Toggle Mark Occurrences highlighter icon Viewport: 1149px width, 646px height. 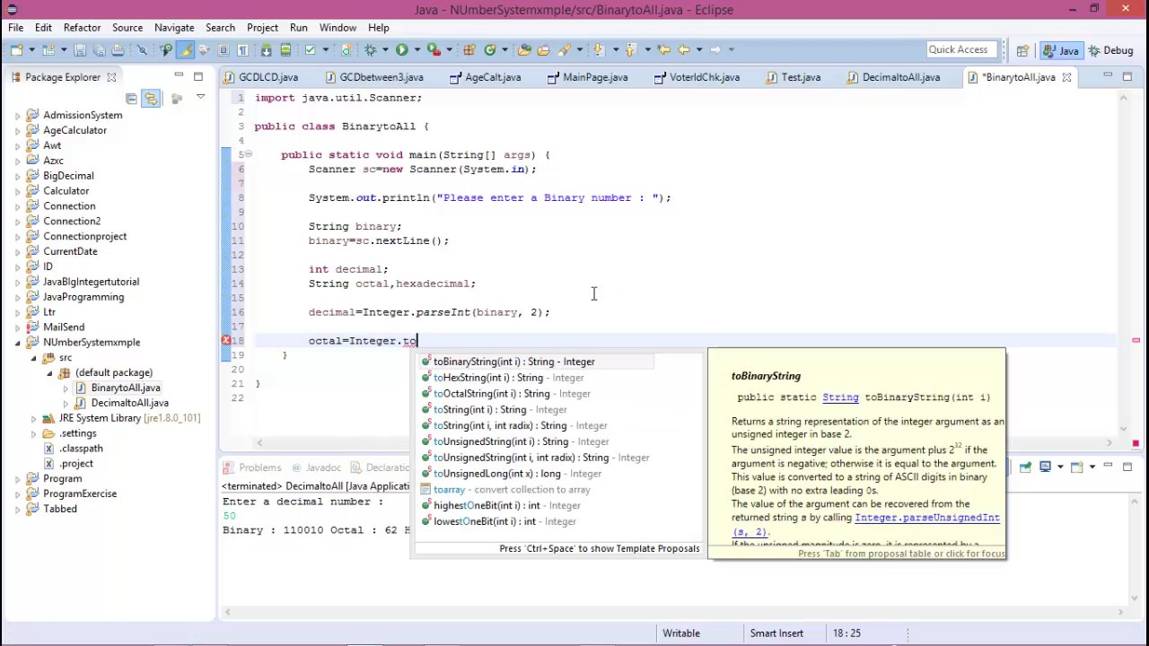coord(185,49)
